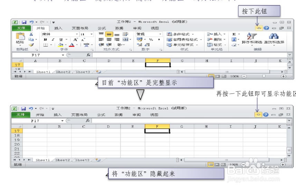
Task: Click zoom slider handle, upper window
Action: [264, 76]
